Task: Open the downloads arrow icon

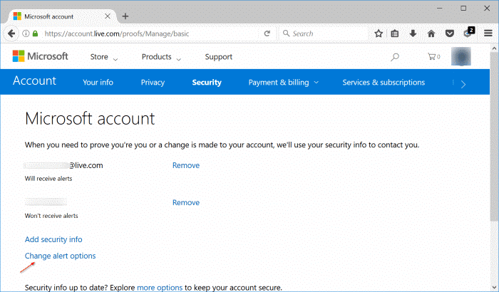Action: pos(413,33)
